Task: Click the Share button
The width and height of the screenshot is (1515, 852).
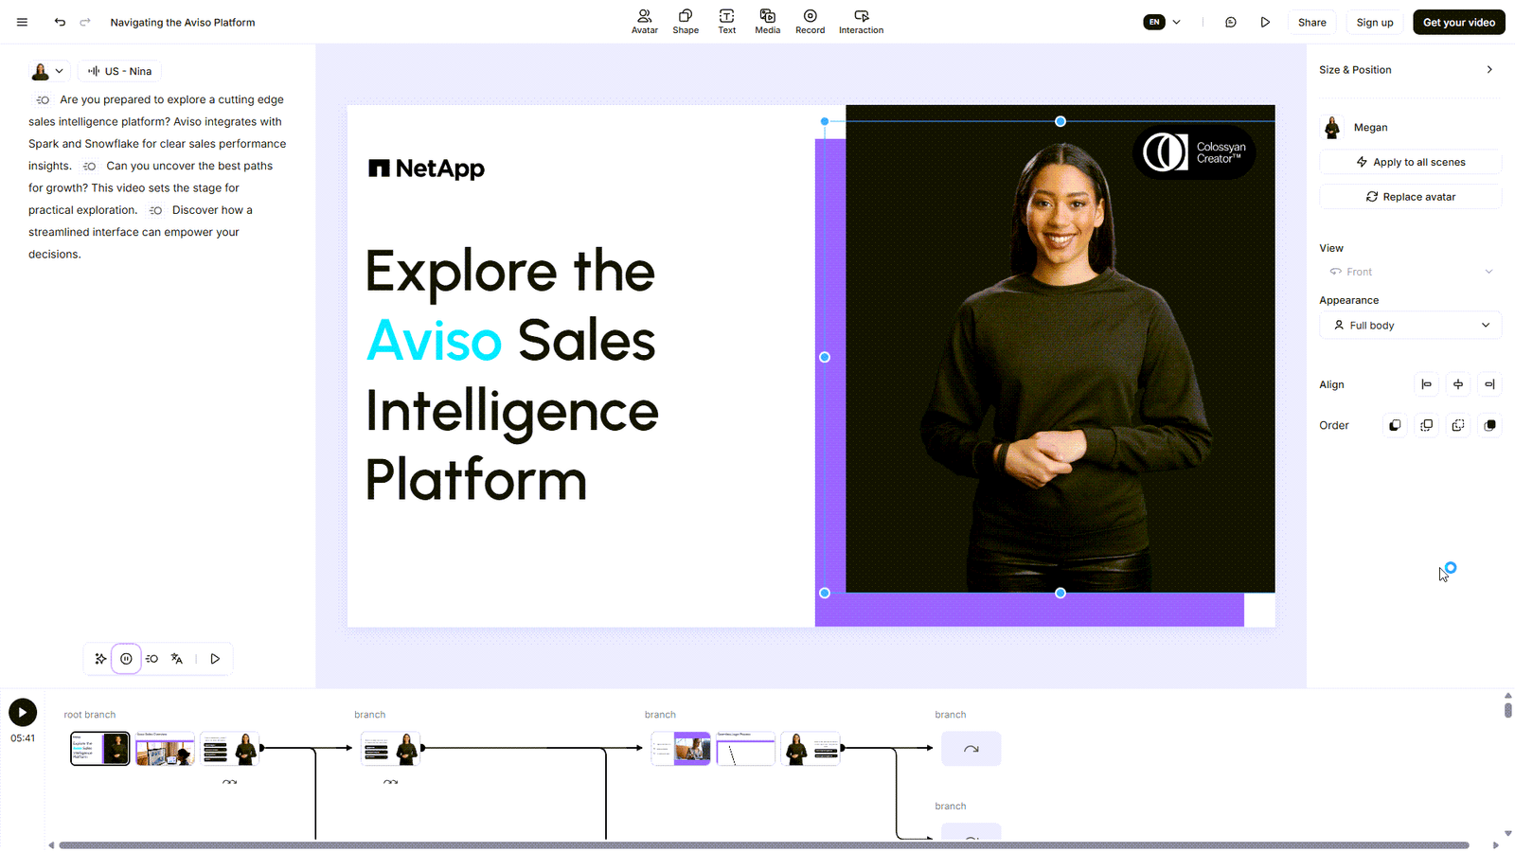Action: [1311, 22]
